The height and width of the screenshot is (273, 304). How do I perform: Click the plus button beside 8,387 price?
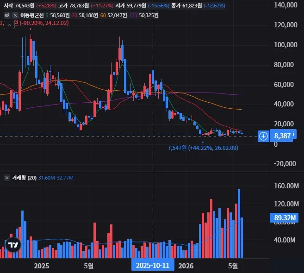click(263, 136)
